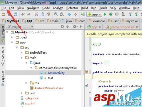This screenshot has width=142, height=107.
Task: Open the Refactor menu
Action: pyautogui.click(x=72, y=8)
